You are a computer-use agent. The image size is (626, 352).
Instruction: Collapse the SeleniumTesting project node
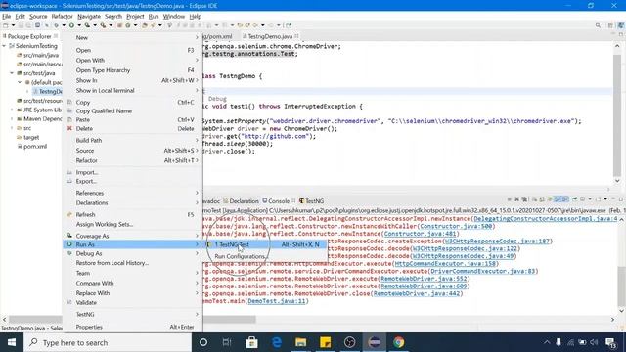[4, 46]
